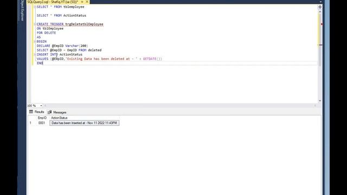Switch to the Messages tab
The height and width of the screenshot is (195, 347).
[57, 112]
